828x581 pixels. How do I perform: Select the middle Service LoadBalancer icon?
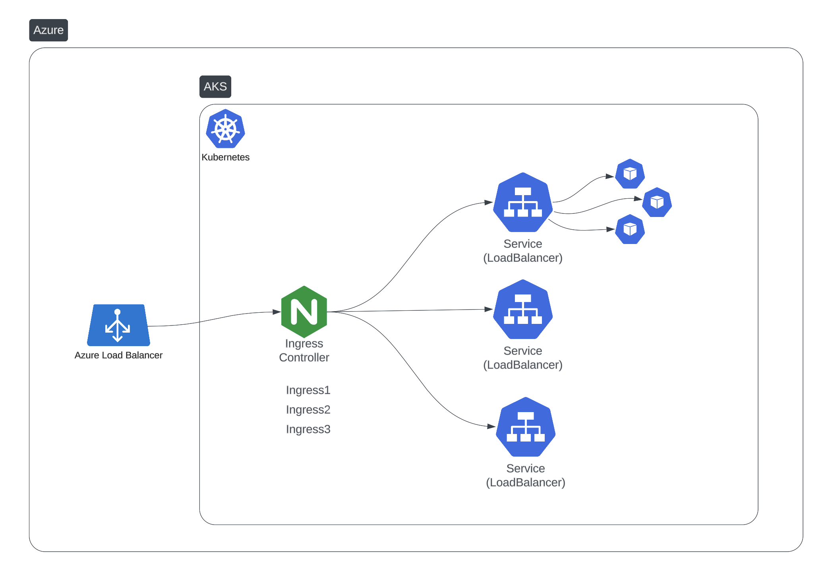point(523,309)
